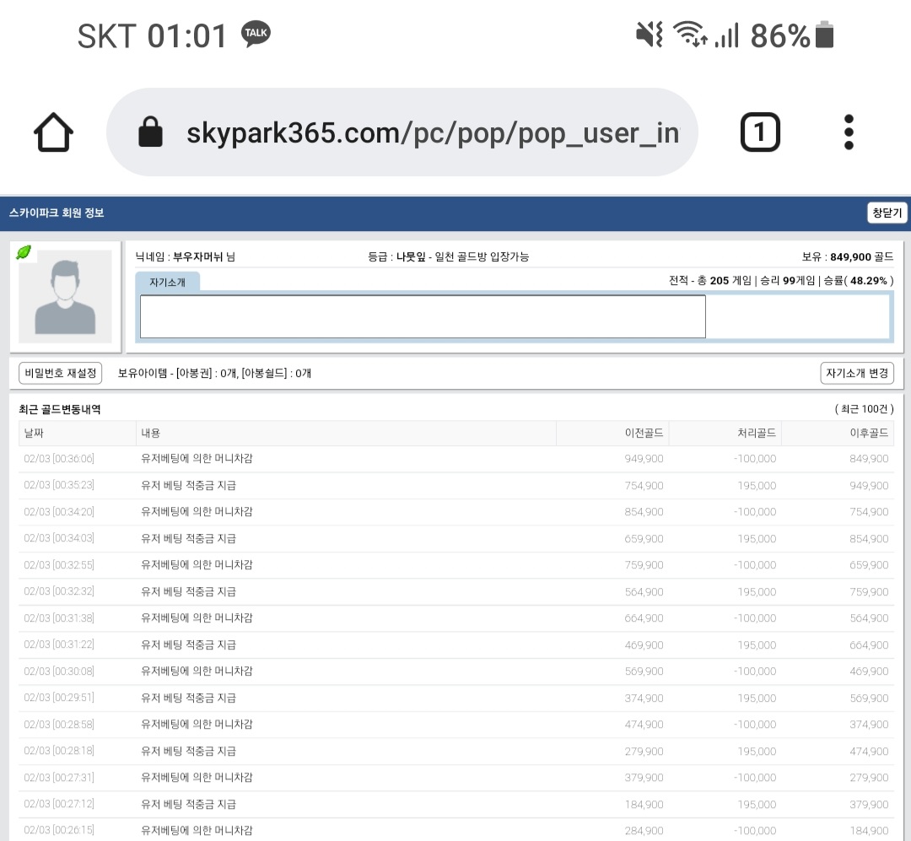
Task: Click the date 02/03 [00:34:20]
Action: [x=59, y=511]
